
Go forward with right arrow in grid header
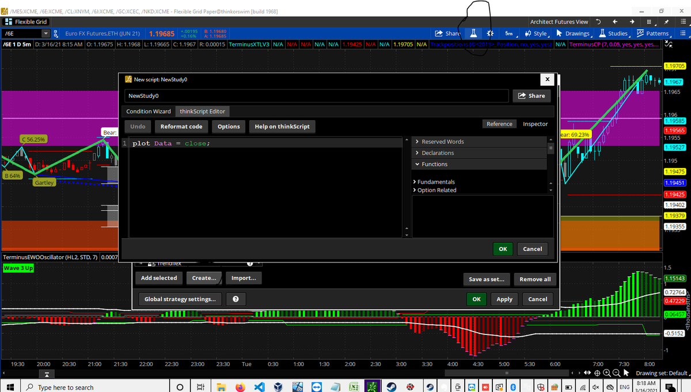tap(632, 22)
